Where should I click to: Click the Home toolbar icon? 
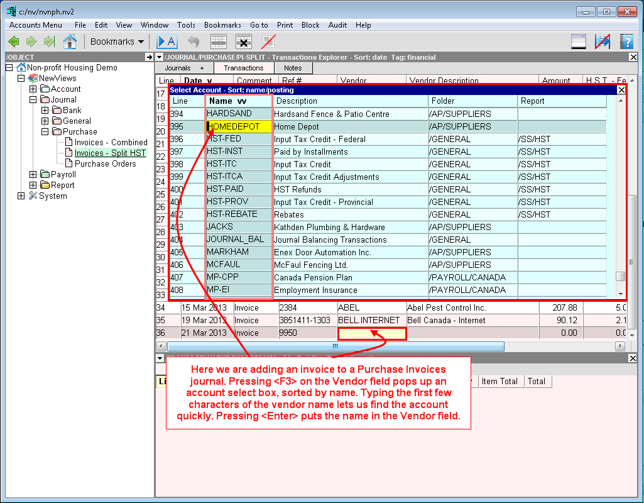[x=70, y=41]
